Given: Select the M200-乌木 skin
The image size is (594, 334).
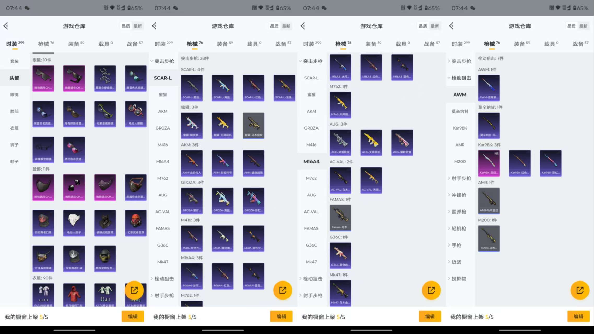Looking at the screenshot, I should tap(489, 239).
